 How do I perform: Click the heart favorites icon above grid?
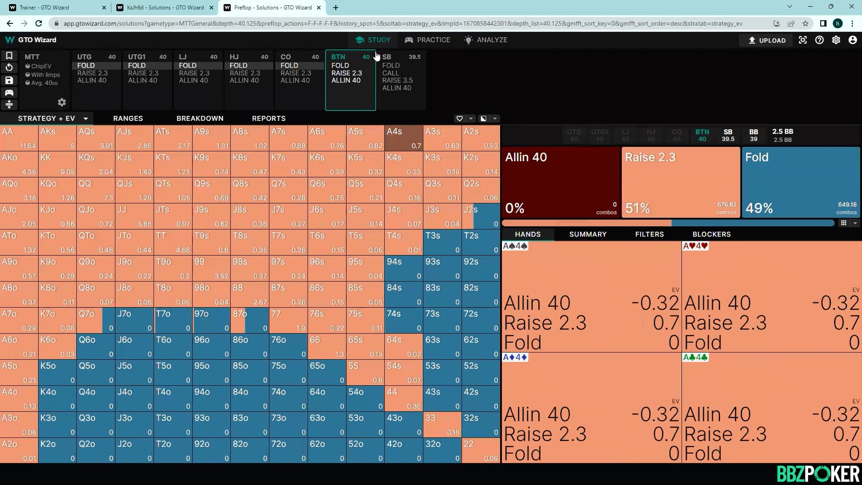click(459, 119)
